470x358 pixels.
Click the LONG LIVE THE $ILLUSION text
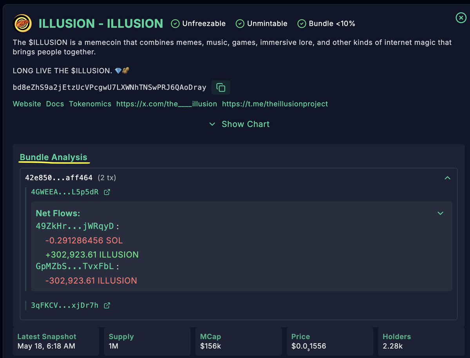click(x=63, y=70)
